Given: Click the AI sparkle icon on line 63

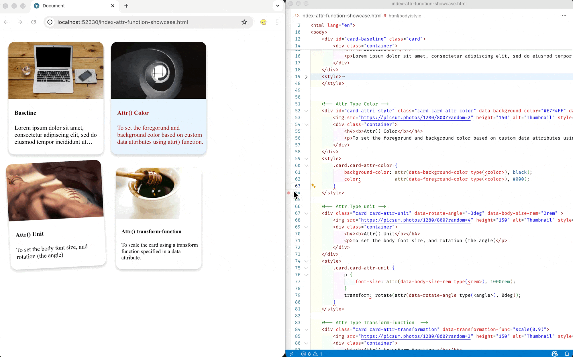Looking at the screenshot, I should tap(313, 186).
